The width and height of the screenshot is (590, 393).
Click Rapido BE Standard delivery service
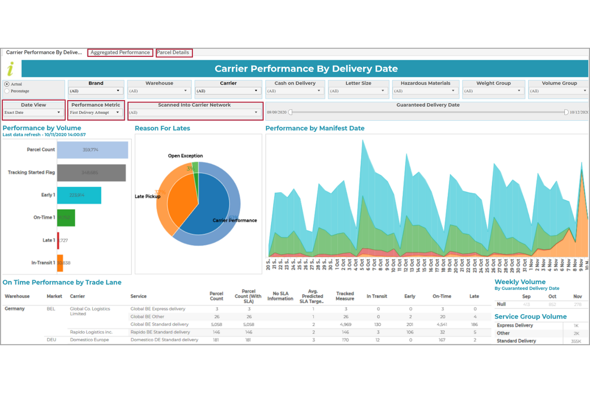160,332
